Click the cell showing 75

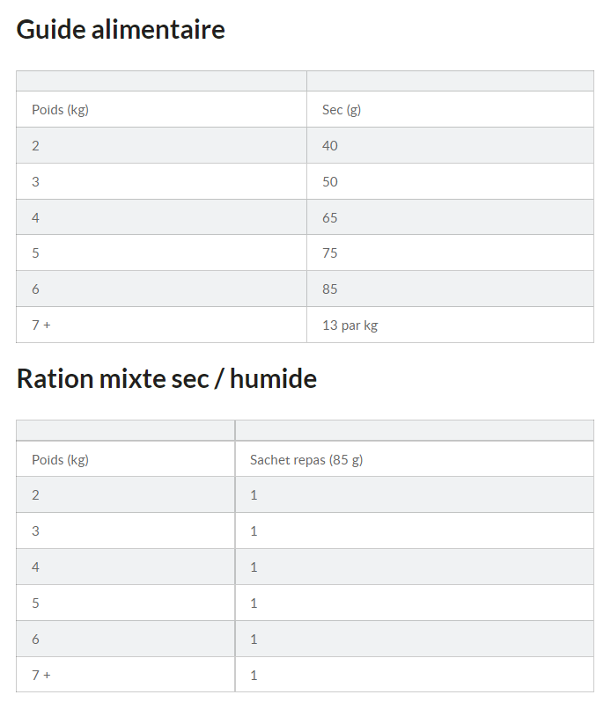tap(330, 253)
